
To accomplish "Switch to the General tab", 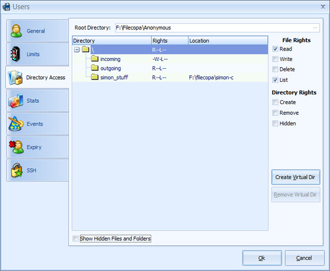I will (x=37, y=31).
